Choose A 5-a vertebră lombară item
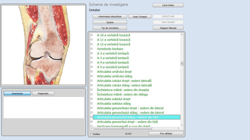This screenshot has width=250, height=140. coord(113,67)
